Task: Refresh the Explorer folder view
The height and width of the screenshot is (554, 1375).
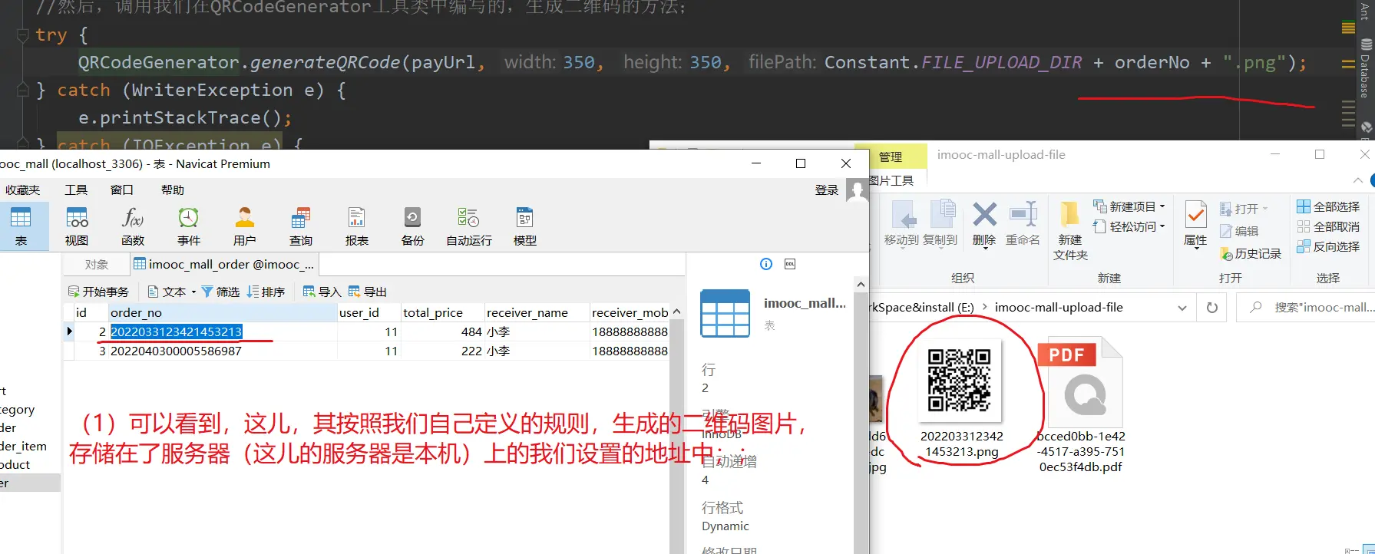Action: pos(1212,308)
